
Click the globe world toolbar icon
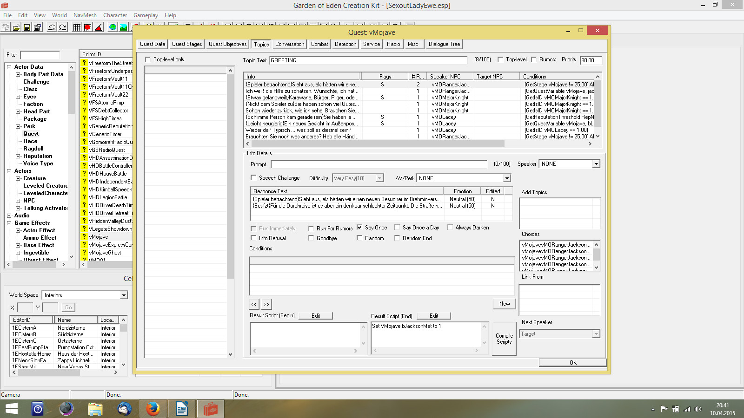(x=113, y=27)
